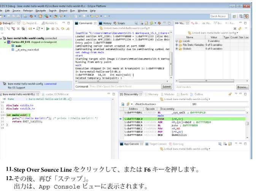Switch to the History tab
Screen dimensions: 256x191
(105, 23)
